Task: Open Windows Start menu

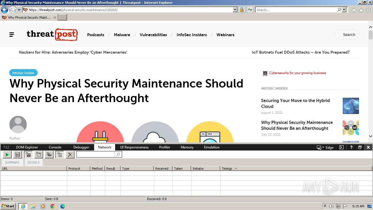Action: coord(8,206)
